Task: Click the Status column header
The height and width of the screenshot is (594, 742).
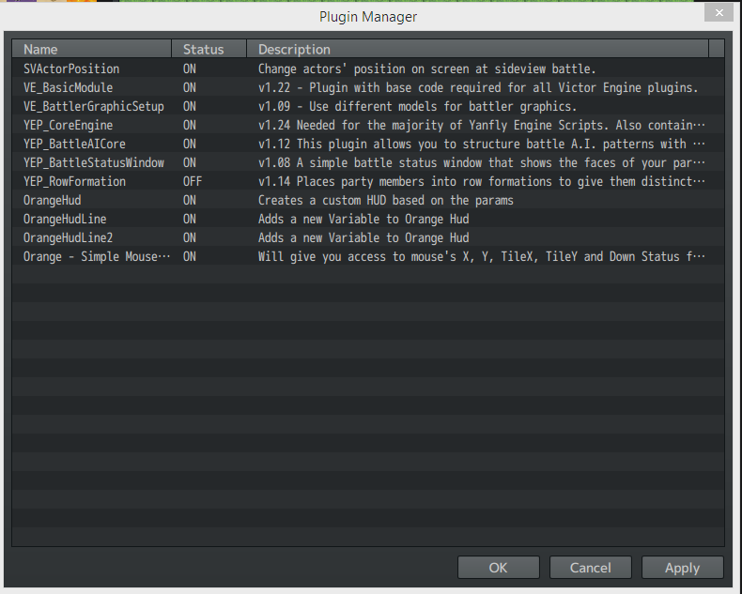Action: pyautogui.click(x=209, y=49)
